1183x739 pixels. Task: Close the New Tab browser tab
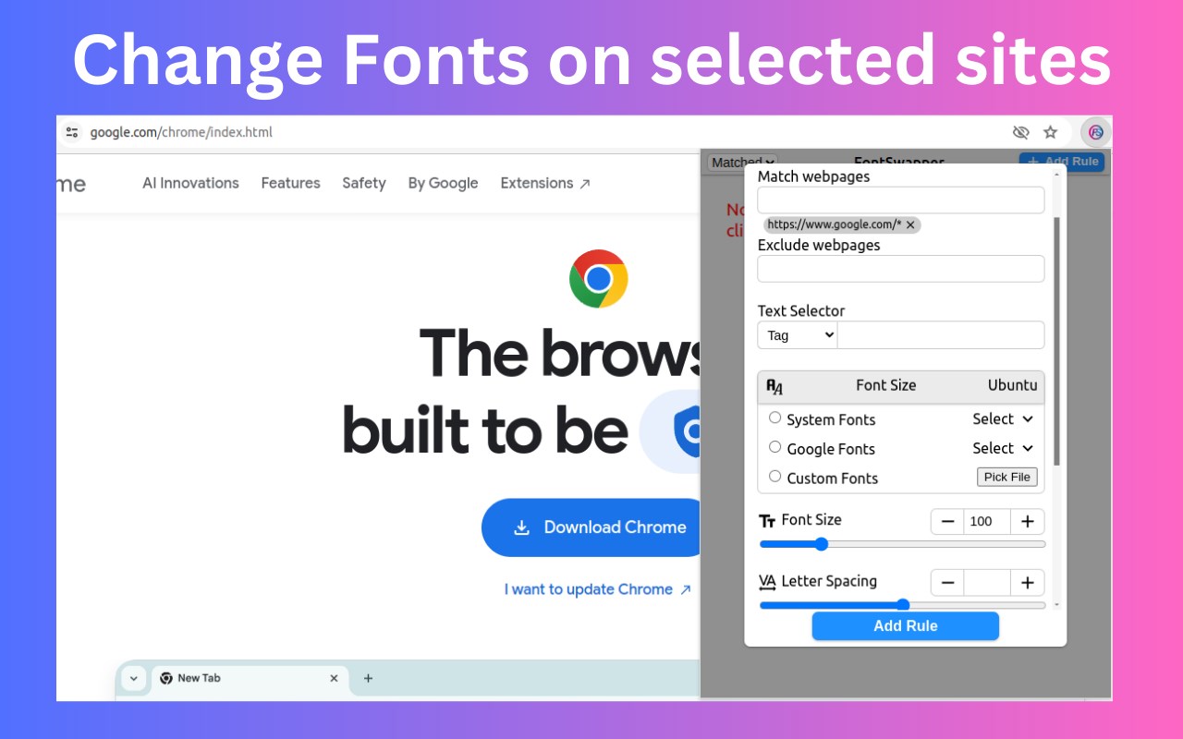[334, 678]
